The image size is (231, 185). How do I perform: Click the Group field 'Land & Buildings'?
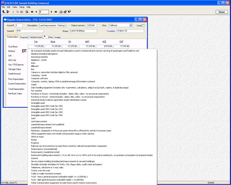point(83,31)
